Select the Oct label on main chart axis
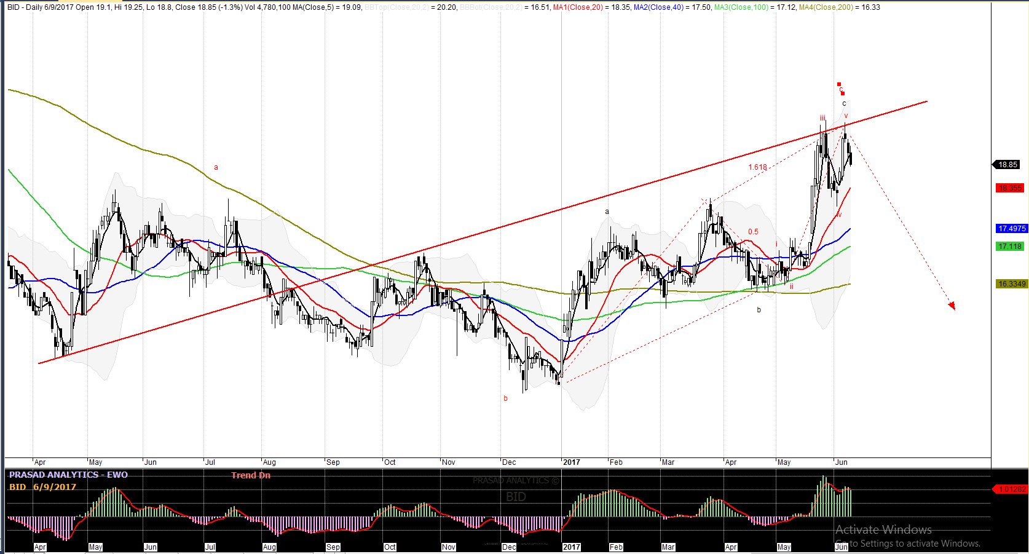This screenshot has height=554, width=1029. (390, 462)
